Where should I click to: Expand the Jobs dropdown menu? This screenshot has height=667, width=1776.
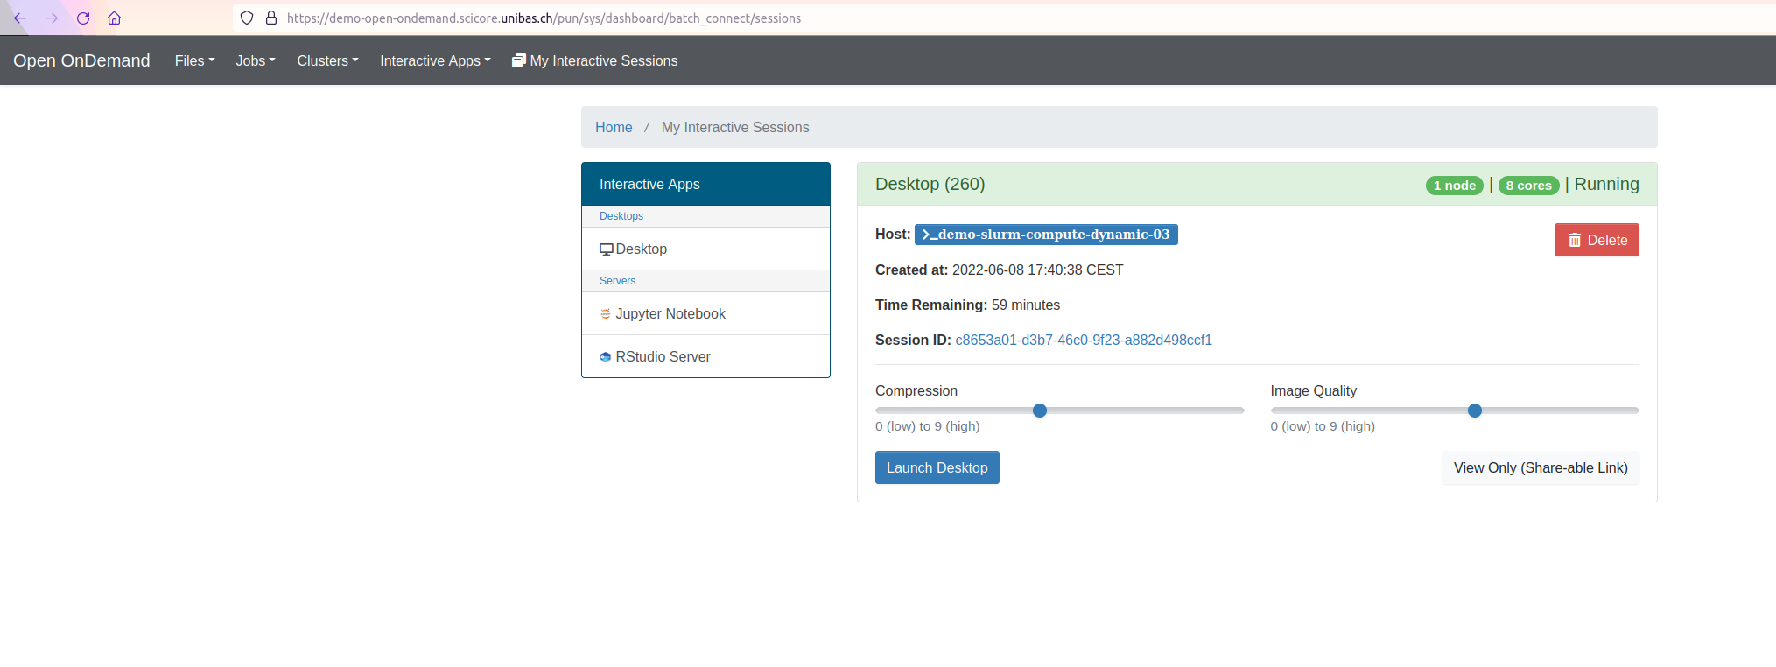click(255, 61)
